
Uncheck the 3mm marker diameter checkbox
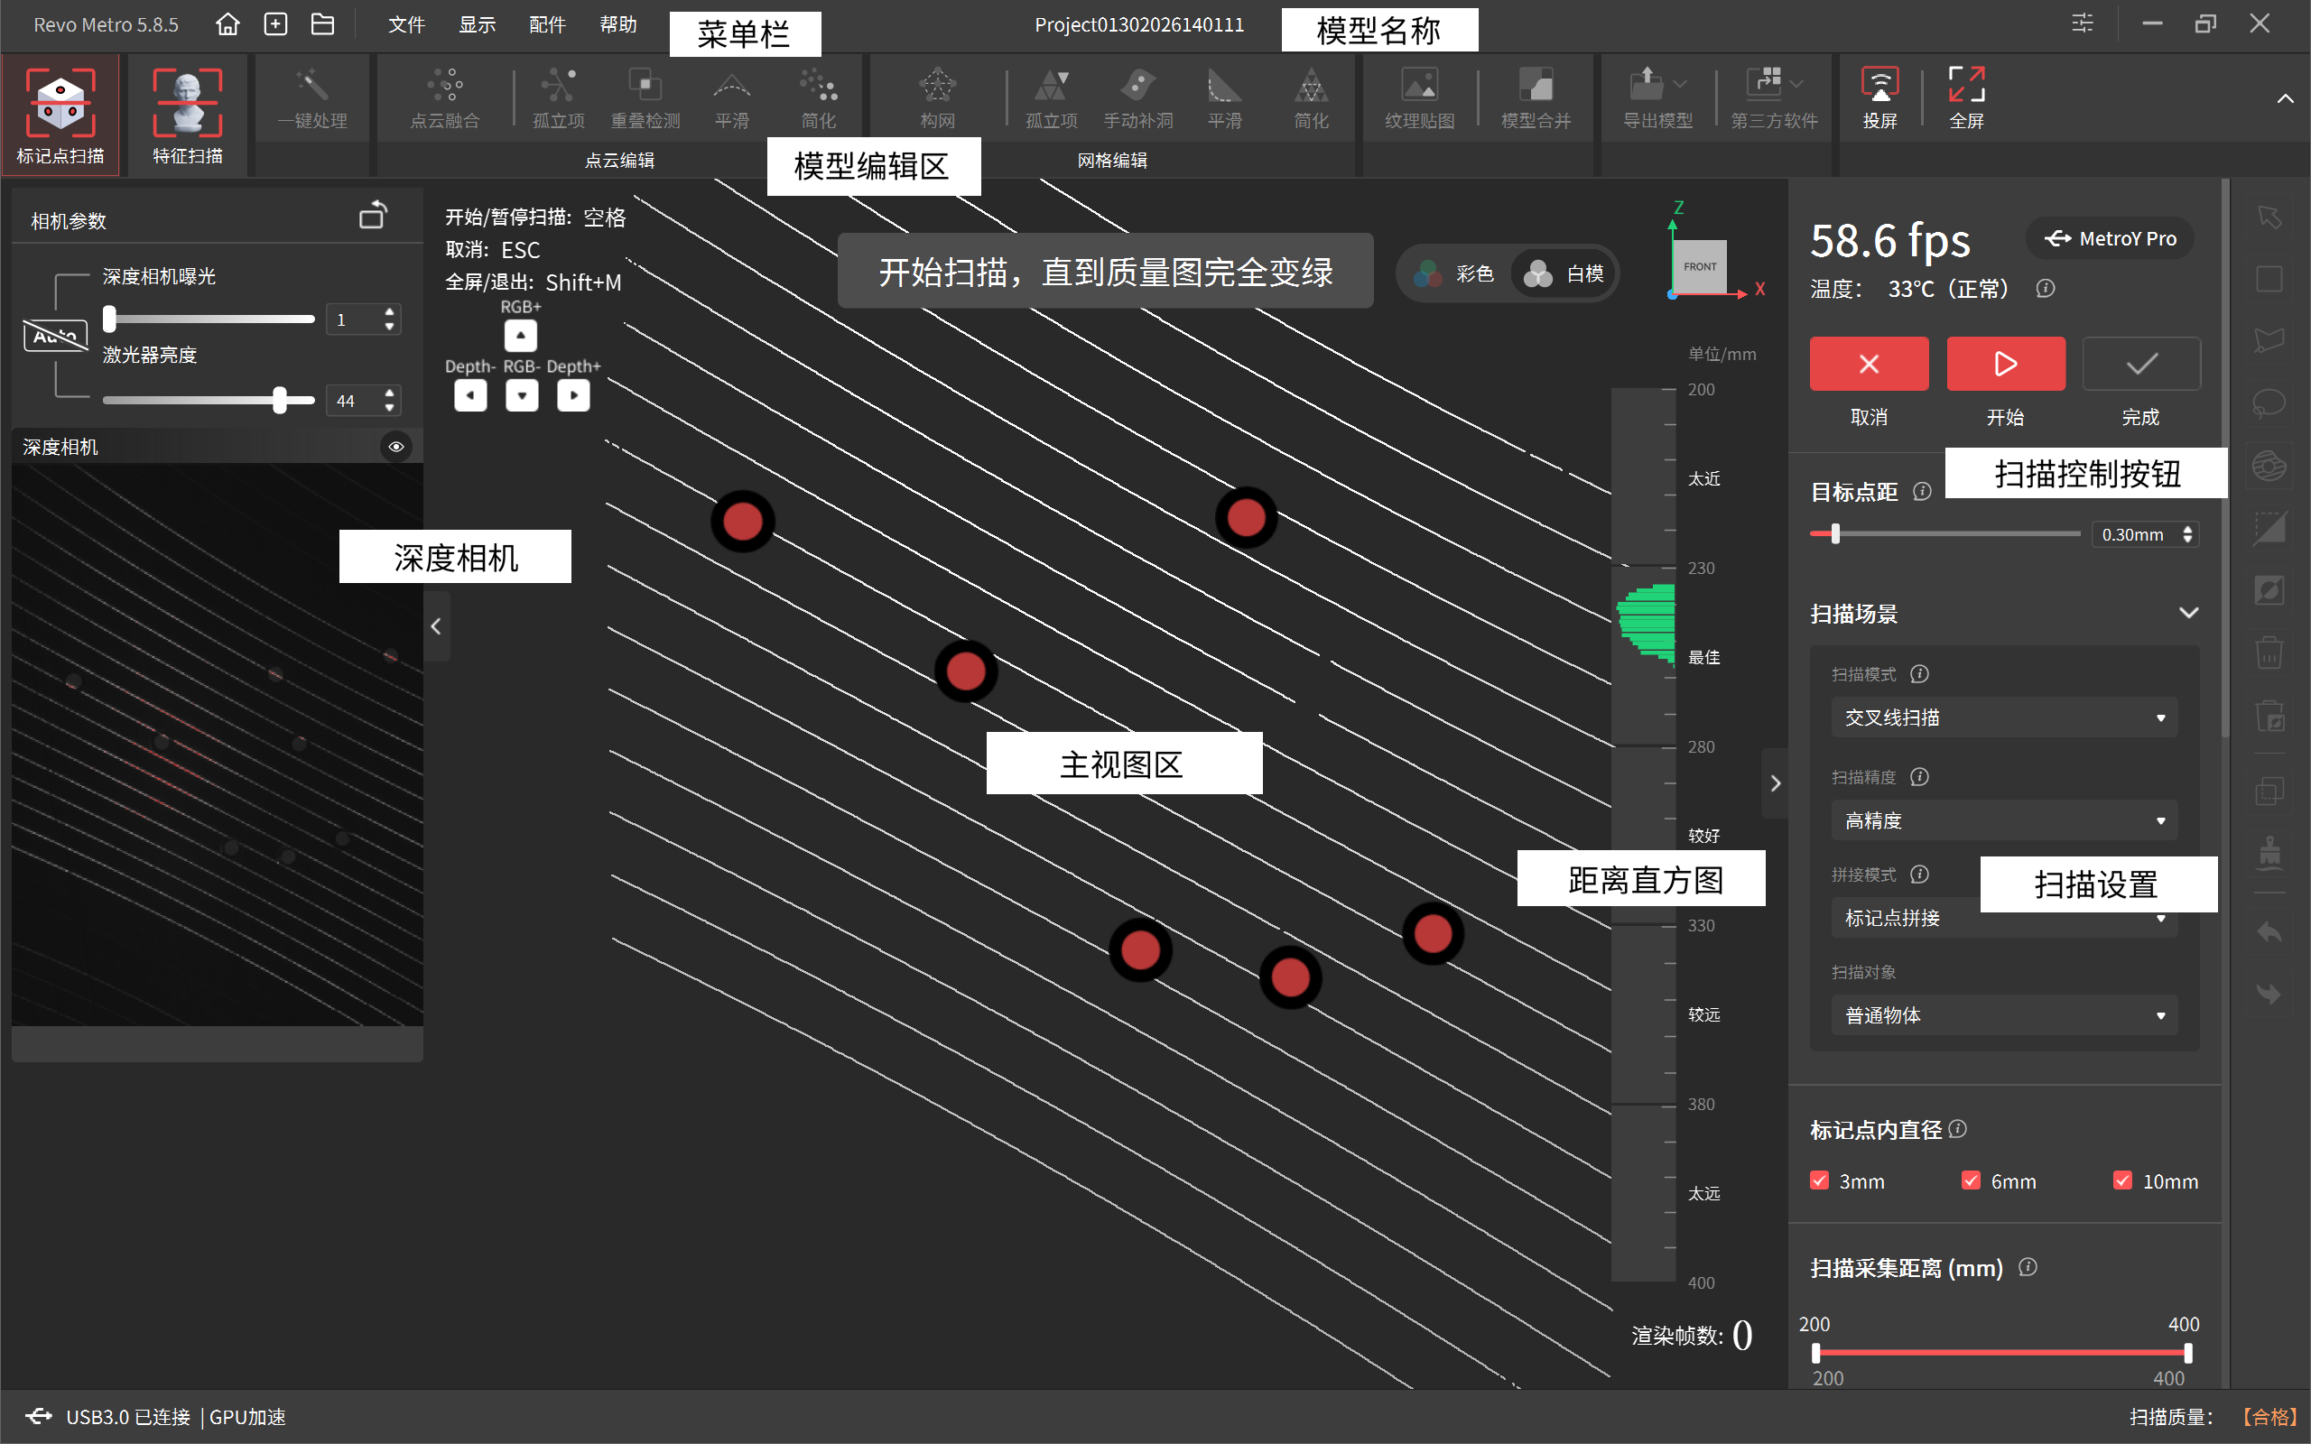coord(1819,1180)
